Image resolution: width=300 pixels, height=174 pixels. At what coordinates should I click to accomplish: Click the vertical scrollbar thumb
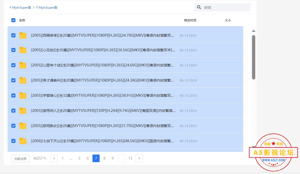253,57
